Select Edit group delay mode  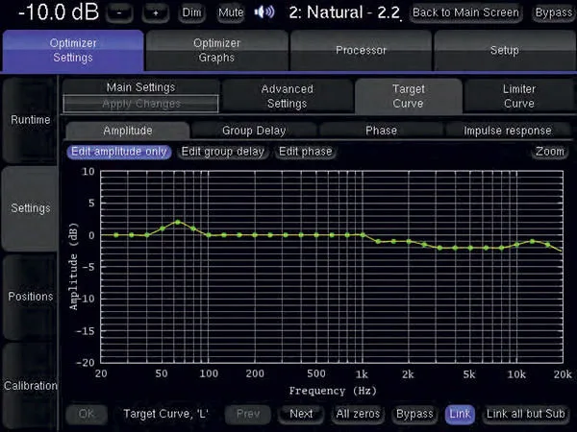click(x=223, y=152)
